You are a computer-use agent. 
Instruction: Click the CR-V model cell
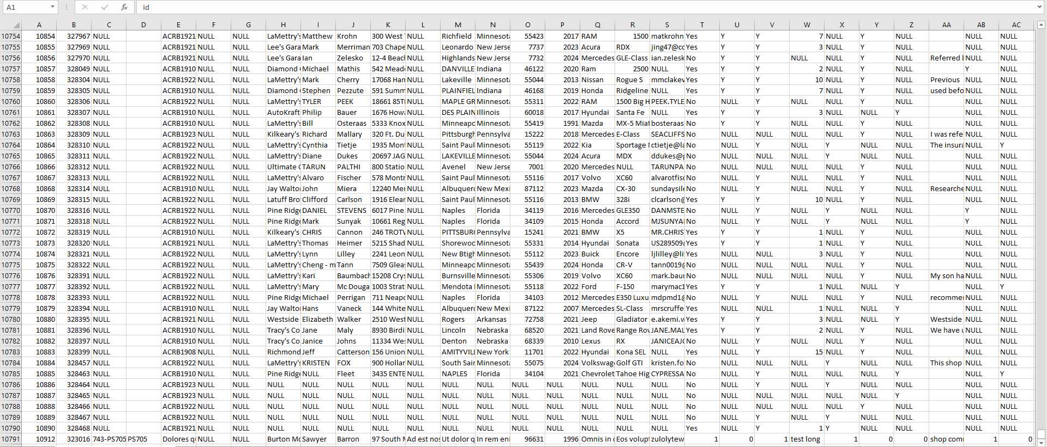632,265
